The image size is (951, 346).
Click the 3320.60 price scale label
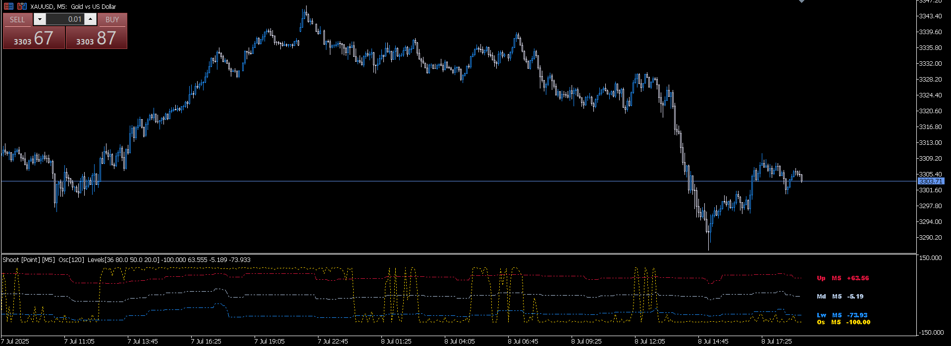pyautogui.click(x=930, y=111)
